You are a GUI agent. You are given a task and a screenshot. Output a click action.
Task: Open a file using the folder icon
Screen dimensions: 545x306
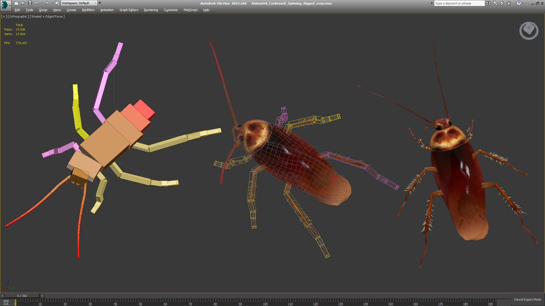point(23,3)
